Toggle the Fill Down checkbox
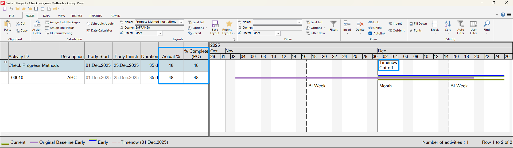The image size is (513, 148). coord(411,24)
